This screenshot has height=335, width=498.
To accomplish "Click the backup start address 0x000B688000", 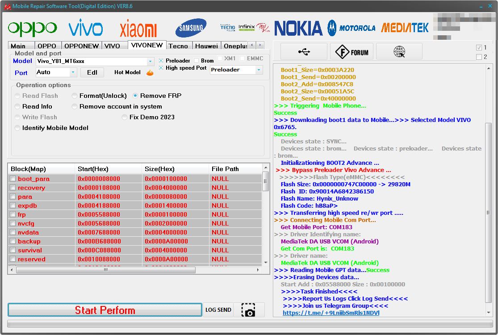I will click(x=99, y=241).
